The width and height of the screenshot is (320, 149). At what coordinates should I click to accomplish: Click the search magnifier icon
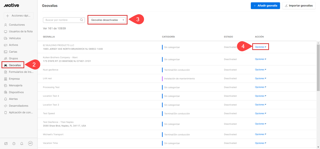point(81,20)
